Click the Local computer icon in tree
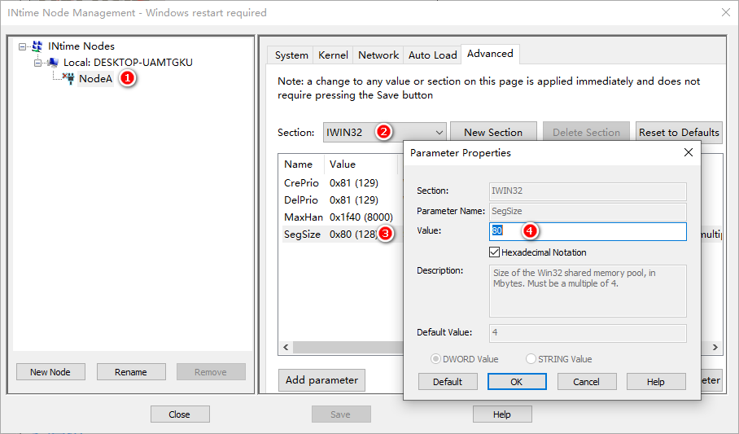This screenshot has height=434, width=739. tap(53, 62)
